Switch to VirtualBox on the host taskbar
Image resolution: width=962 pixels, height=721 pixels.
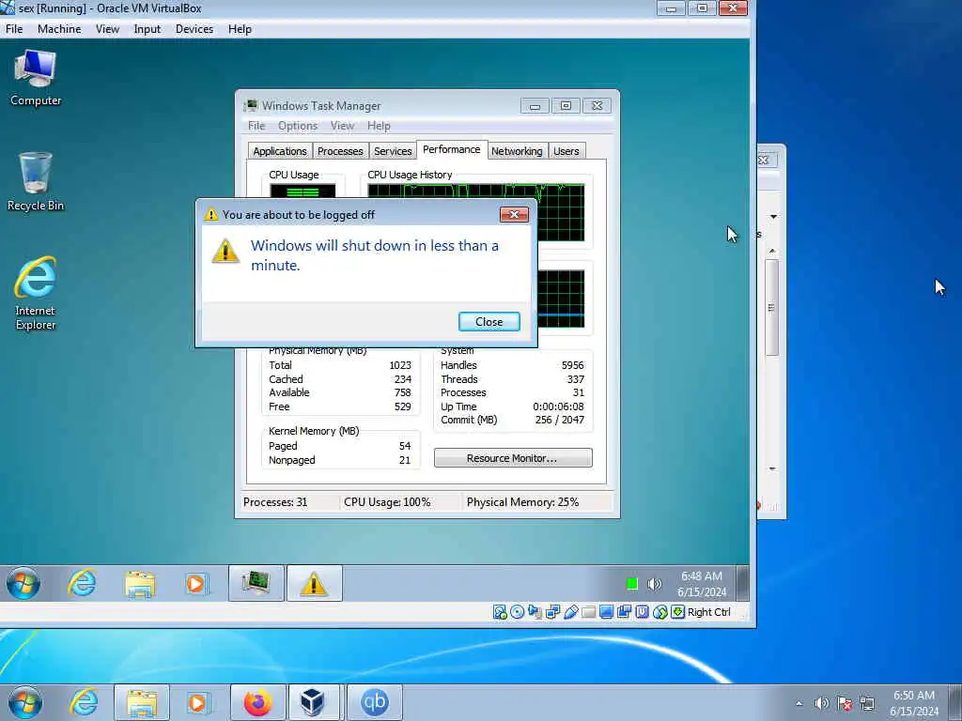[313, 702]
